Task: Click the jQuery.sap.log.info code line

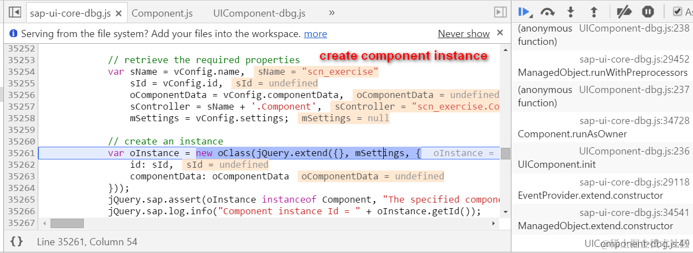Action: 294,211
